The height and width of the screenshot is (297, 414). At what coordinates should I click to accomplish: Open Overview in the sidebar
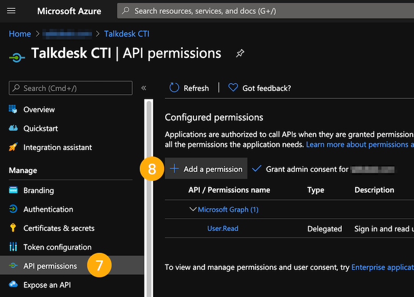(x=39, y=110)
